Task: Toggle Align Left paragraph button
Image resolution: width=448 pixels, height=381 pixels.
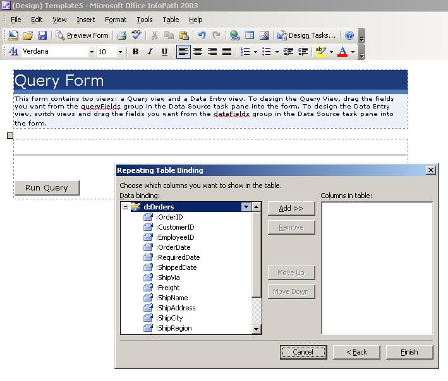Action: pos(183,52)
